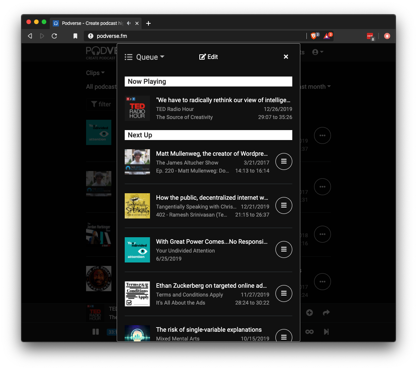The image size is (417, 370).
Task: Enable the infinity loop playback toggle
Action: 309,332
